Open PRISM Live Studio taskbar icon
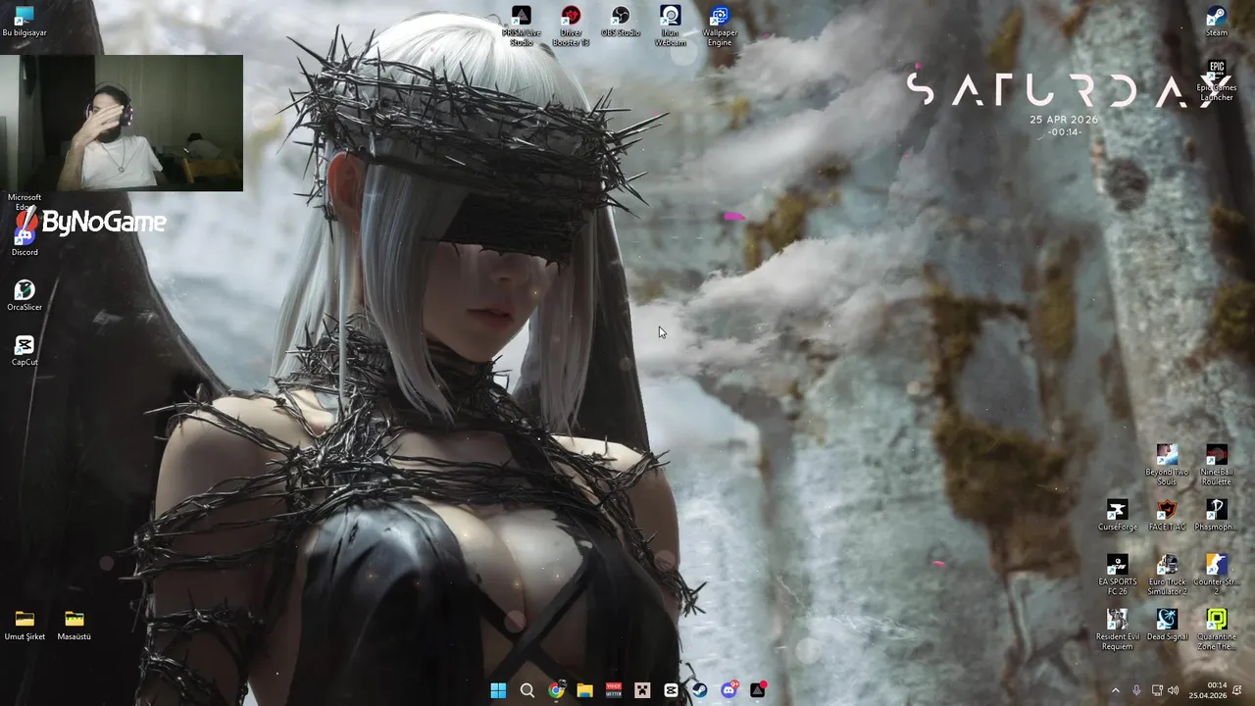 point(758,690)
